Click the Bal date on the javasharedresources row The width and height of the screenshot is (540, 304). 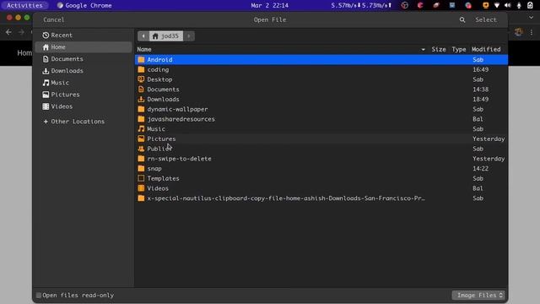coord(478,119)
